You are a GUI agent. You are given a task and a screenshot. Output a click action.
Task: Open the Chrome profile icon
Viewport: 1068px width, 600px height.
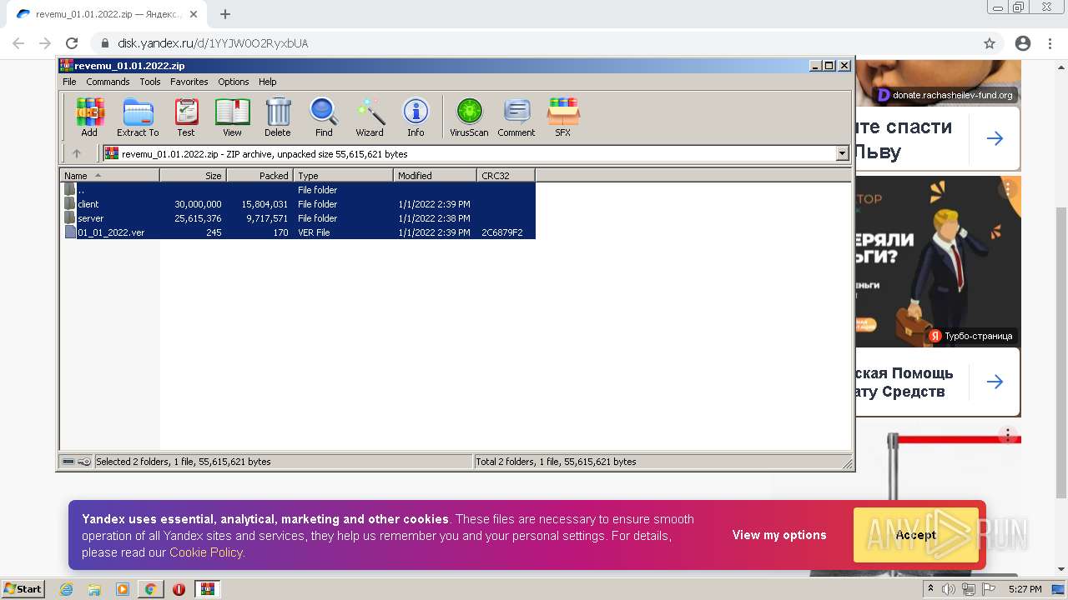(x=1023, y=43)
